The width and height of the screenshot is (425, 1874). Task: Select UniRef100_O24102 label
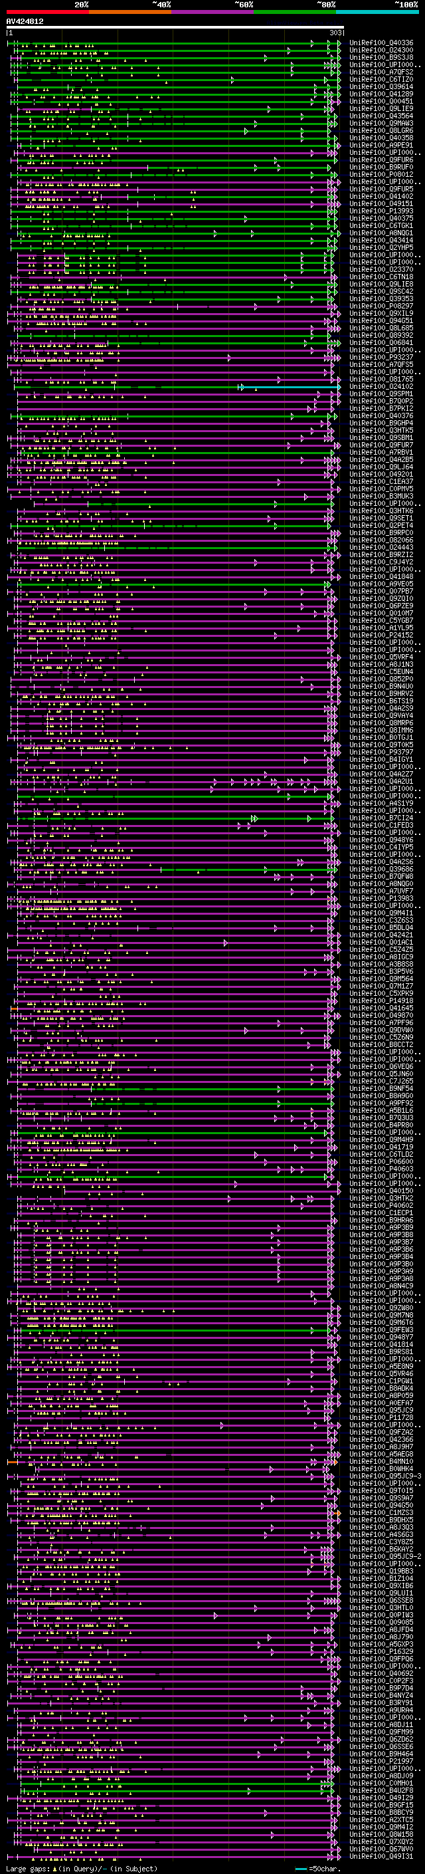tap(381, 386)
